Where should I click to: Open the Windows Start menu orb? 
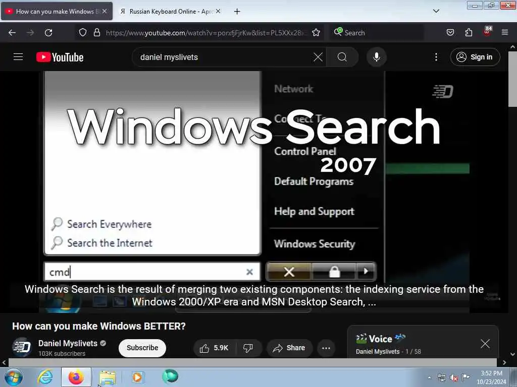click(14, 377)
